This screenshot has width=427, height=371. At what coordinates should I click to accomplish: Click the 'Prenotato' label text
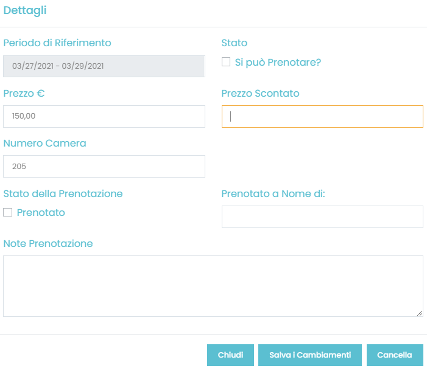[x=41, y=213]
